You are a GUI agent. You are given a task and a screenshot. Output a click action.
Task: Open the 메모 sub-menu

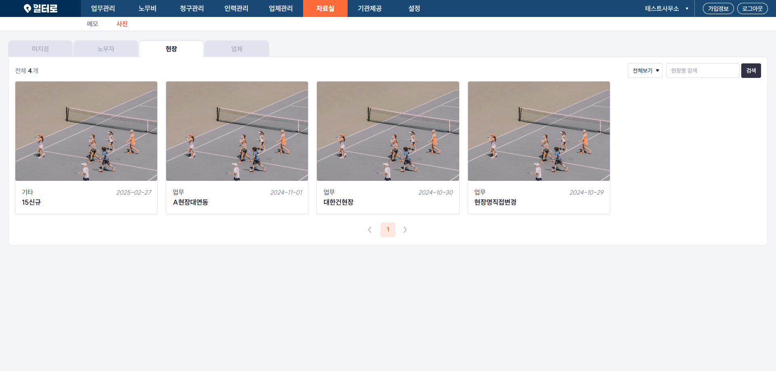pyautogui.click(x=93, y=24)
